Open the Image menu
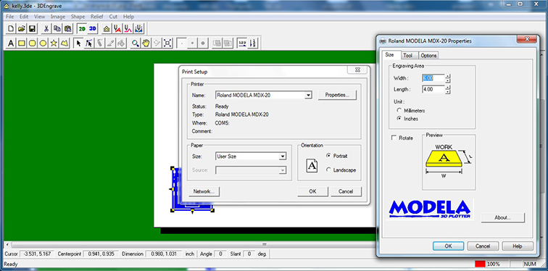The image size is (548, 271). click(x=58, y=17)
